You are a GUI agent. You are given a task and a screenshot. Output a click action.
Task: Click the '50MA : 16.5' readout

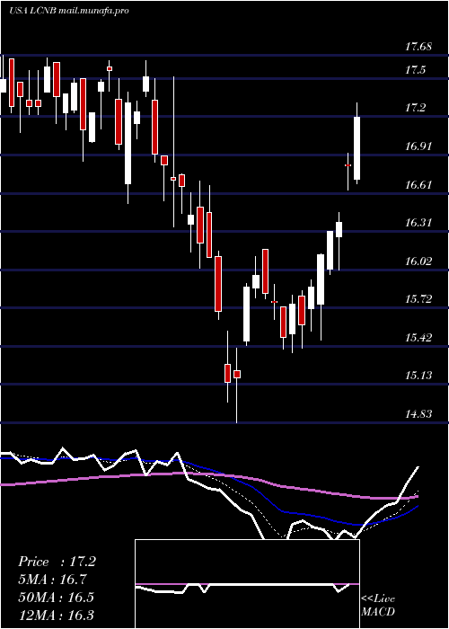click(x=56, y=597)
